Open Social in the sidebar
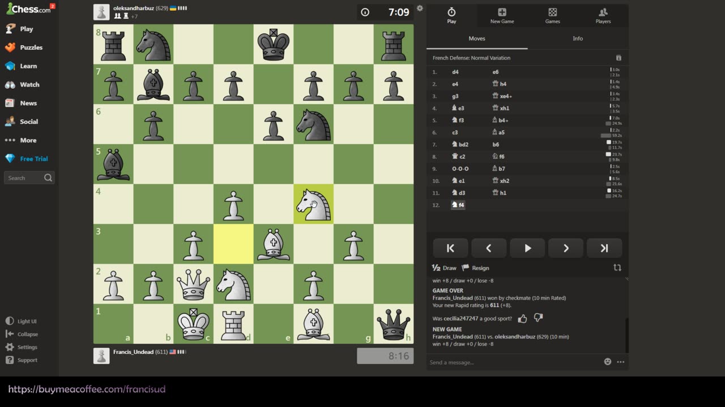Image resolution: width=725 pixels, height=407 pixels. [x=22, y=122]
